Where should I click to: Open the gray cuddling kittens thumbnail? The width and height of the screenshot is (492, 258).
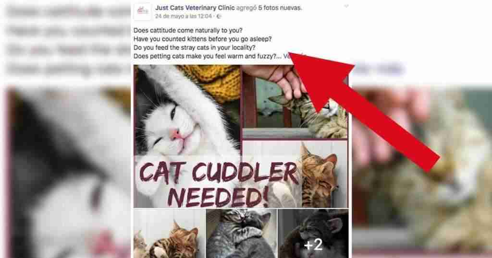point(241,234)
